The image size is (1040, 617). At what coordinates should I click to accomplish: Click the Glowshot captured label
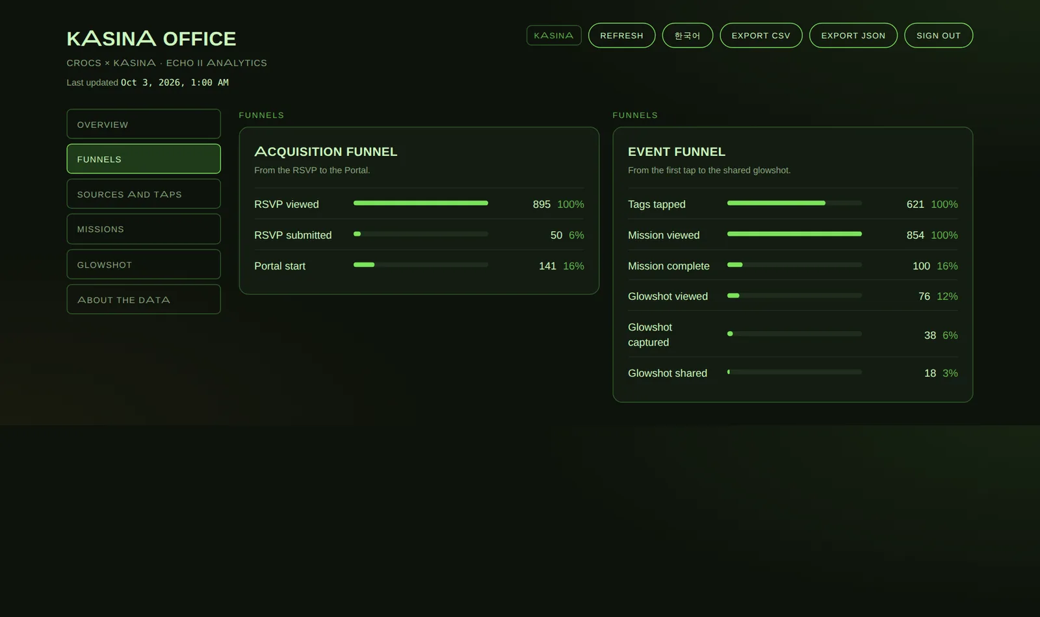point(650,335)
